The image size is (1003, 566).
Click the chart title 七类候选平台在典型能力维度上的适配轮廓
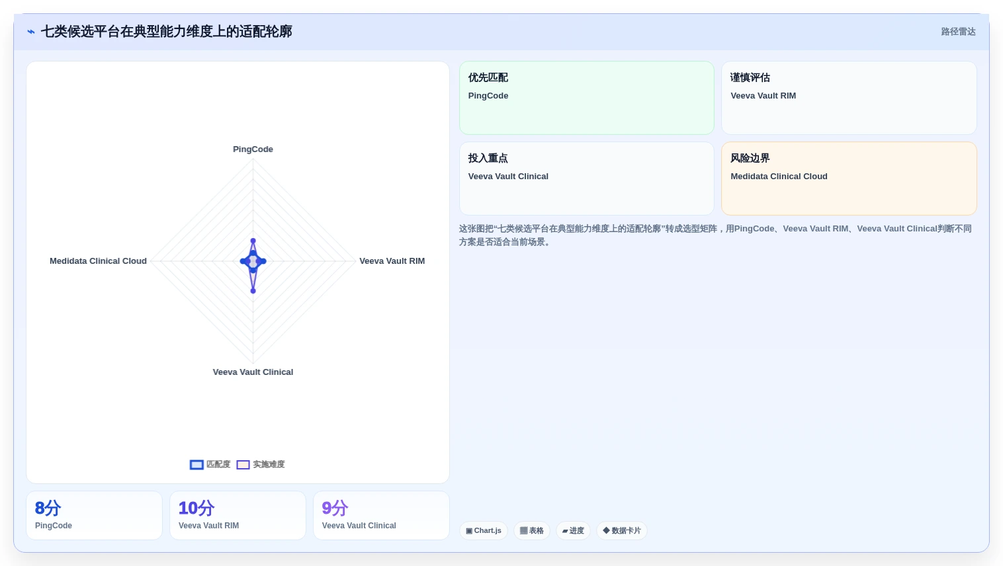(x=166, y=32)
